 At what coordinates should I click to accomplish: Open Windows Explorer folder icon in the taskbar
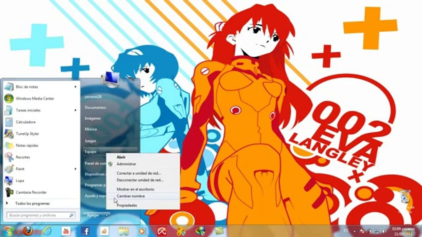click(123, 231)
